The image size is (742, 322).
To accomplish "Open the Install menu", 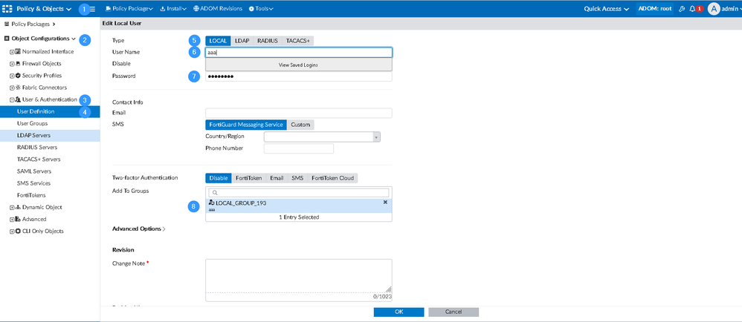I will point(173,8).
